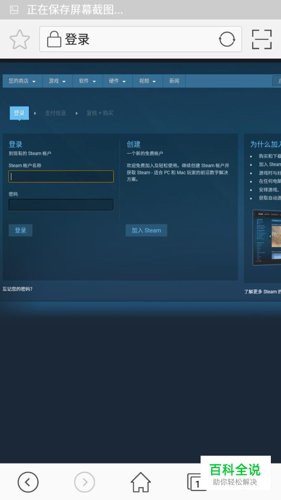Open the 忘记您的密码? link
This screenshot has width=281, height=500.
17,289
